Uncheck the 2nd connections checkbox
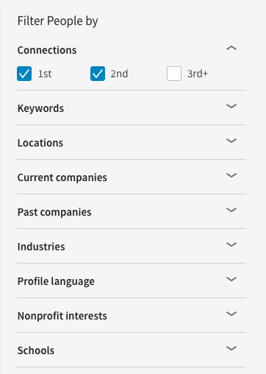Screen dimensions: 266x374 98,74
